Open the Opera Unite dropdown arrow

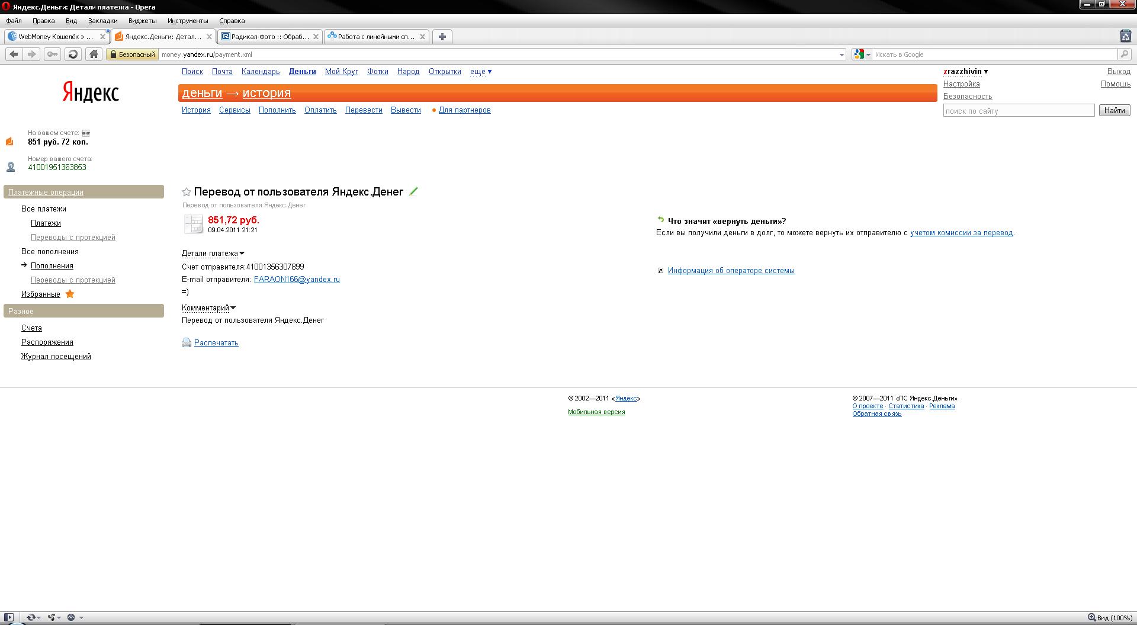pyautogui.click(x=59, y=617)
